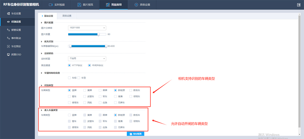Click the 报警设置 sidebar icon
This screenshot has height=139, width=304.
point(8,30)
